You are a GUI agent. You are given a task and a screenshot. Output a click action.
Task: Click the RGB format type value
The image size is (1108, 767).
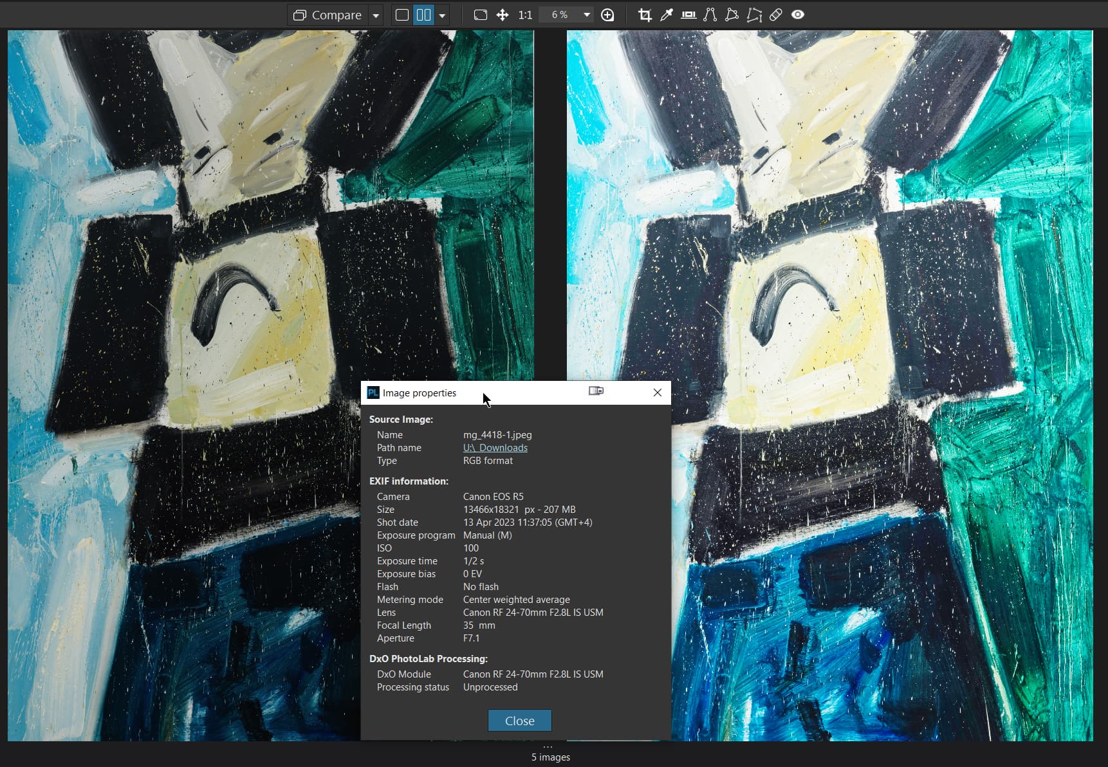coord(488,461)
